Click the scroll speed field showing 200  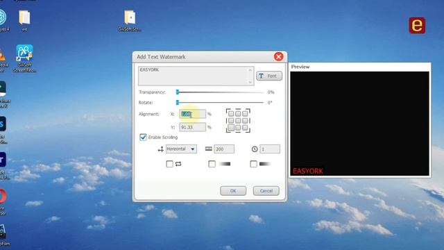pos(224,149)
